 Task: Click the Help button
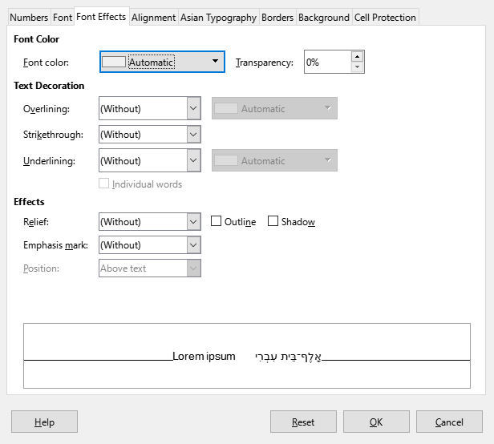click(x=44, y=422)
